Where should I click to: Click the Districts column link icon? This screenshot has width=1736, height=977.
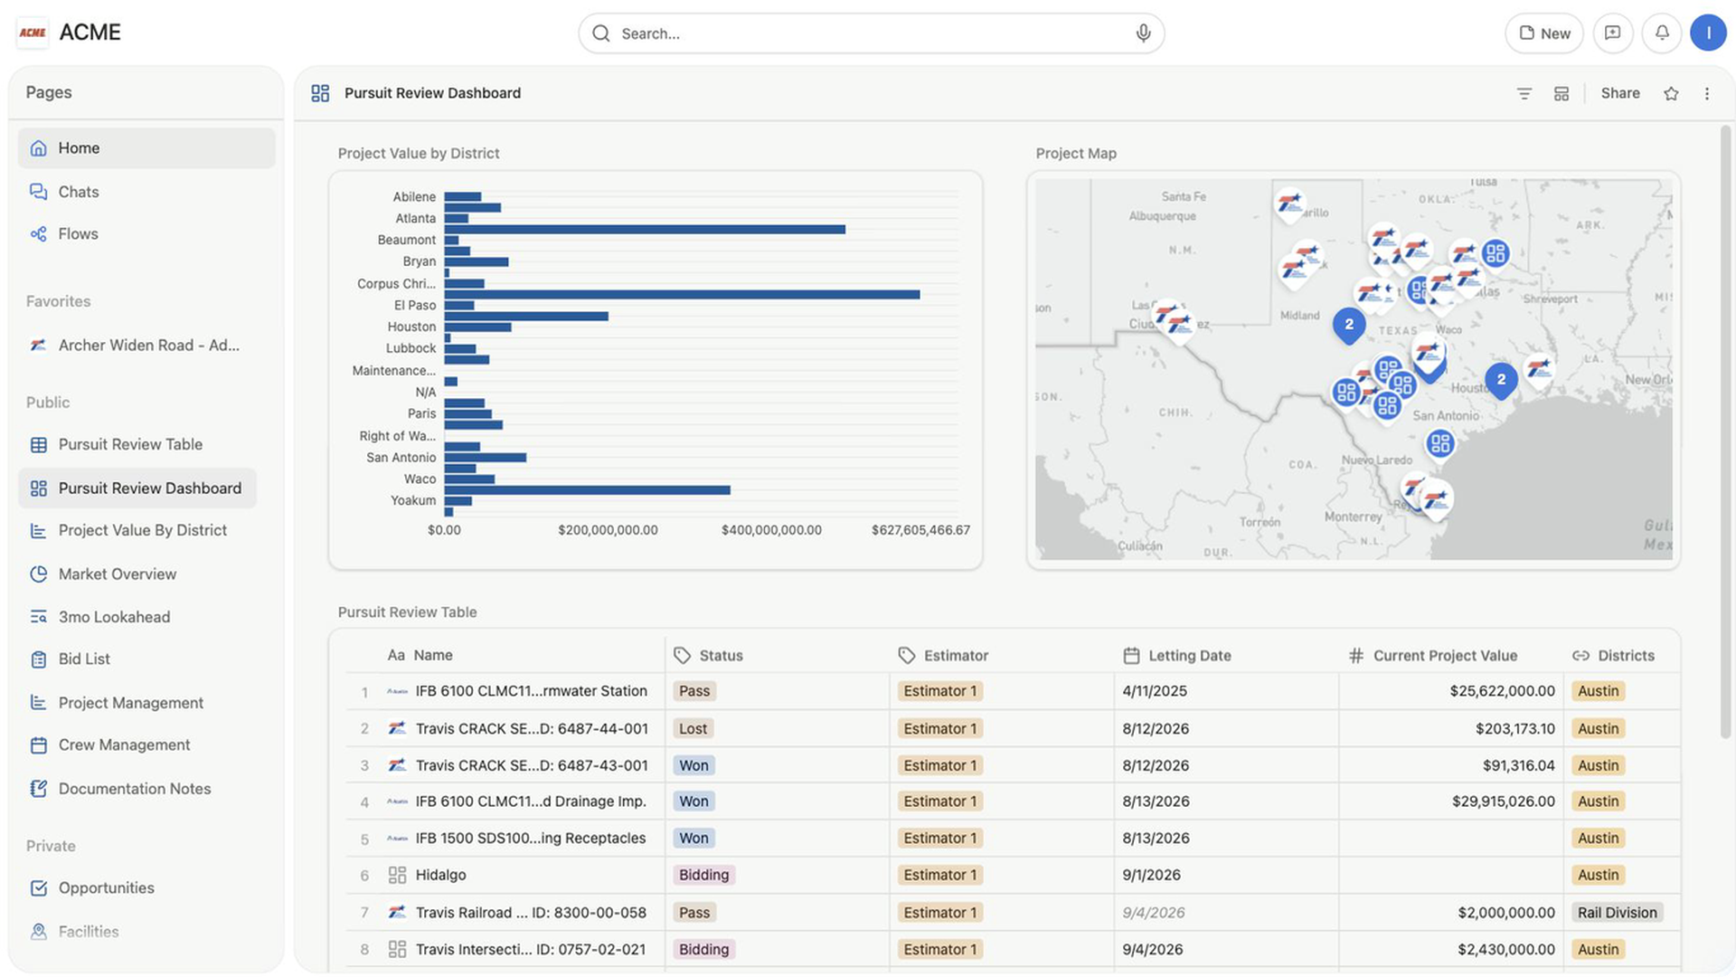coord(1580,655)
